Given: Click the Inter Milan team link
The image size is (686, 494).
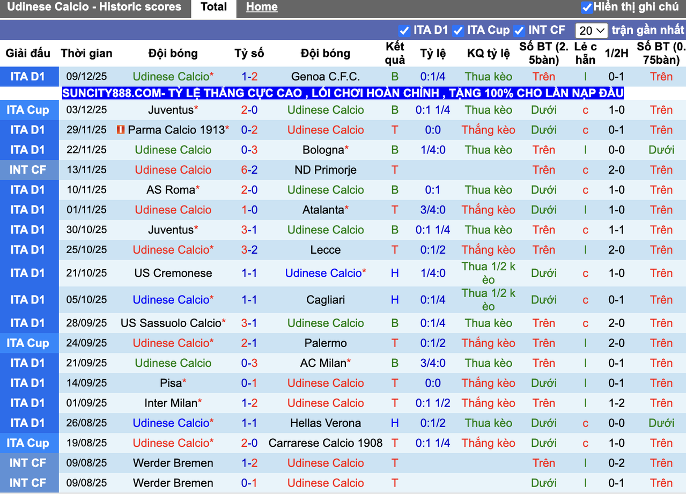Looking at the screenshot, I should click(171, 403).
